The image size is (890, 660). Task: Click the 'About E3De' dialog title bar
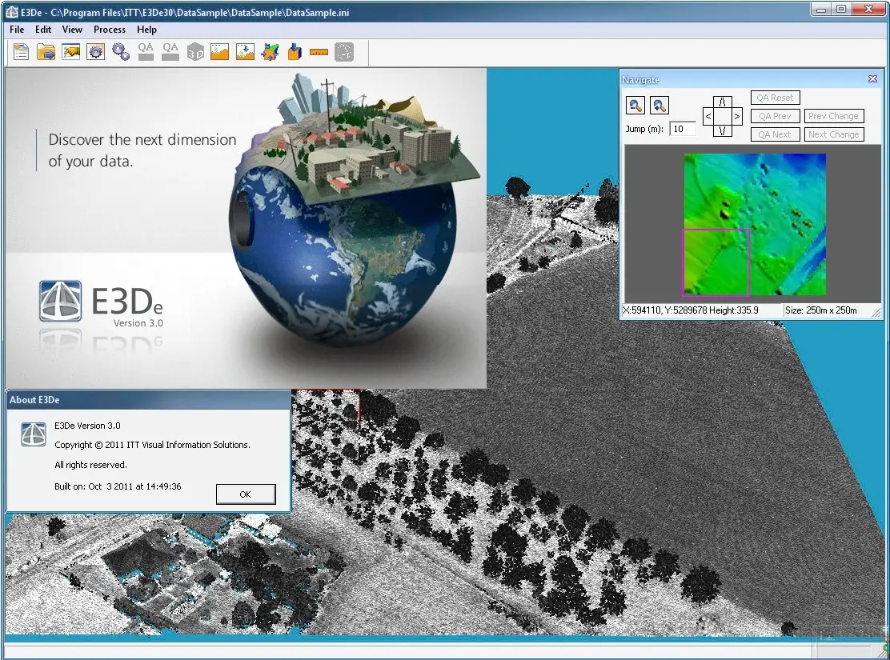point(149,399)
